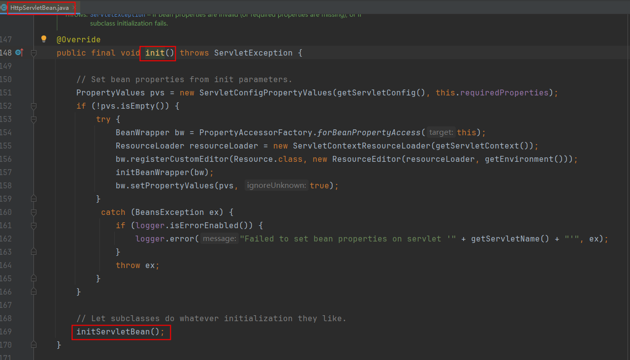Collapse the try block at line 153

34,119
